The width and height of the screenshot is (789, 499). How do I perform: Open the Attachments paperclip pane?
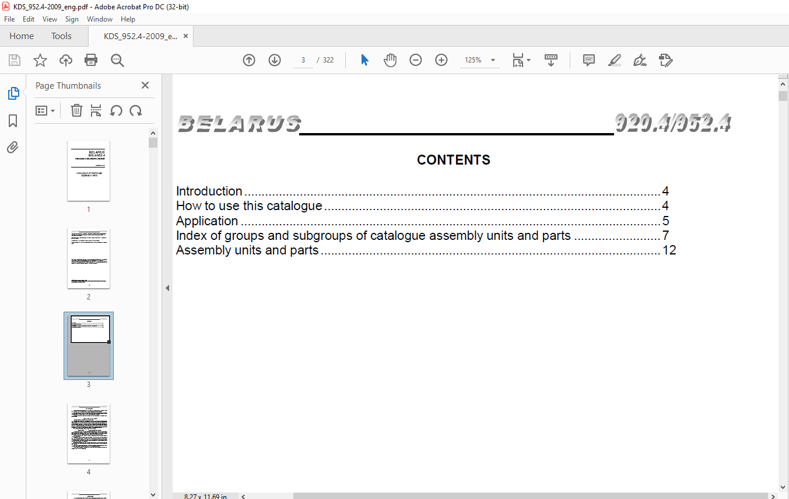coord(13,147)
